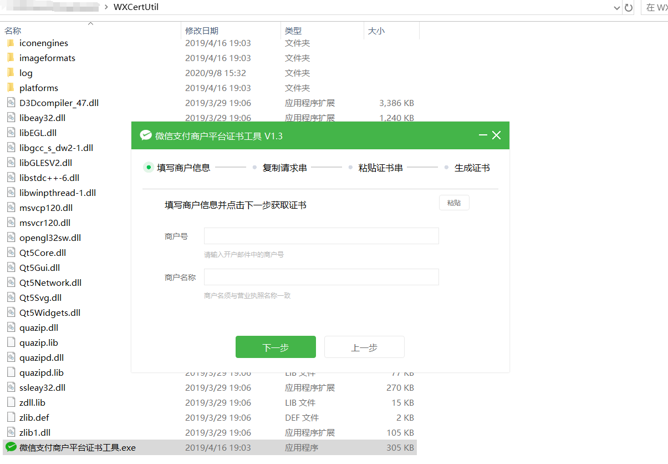
Task: Refresh the Explorer folder view
Action: 629,8
